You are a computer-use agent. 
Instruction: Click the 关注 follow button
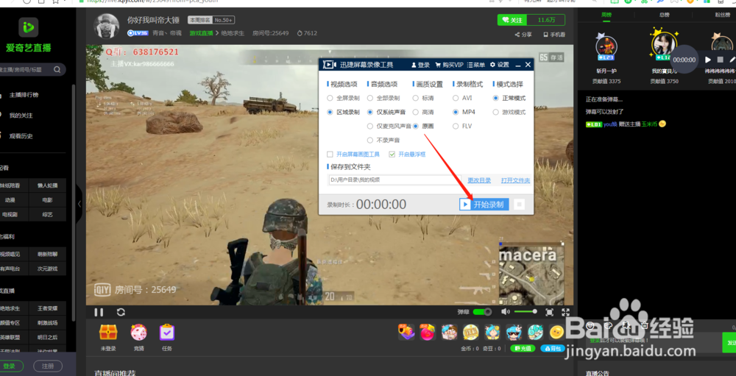[512, 20]
